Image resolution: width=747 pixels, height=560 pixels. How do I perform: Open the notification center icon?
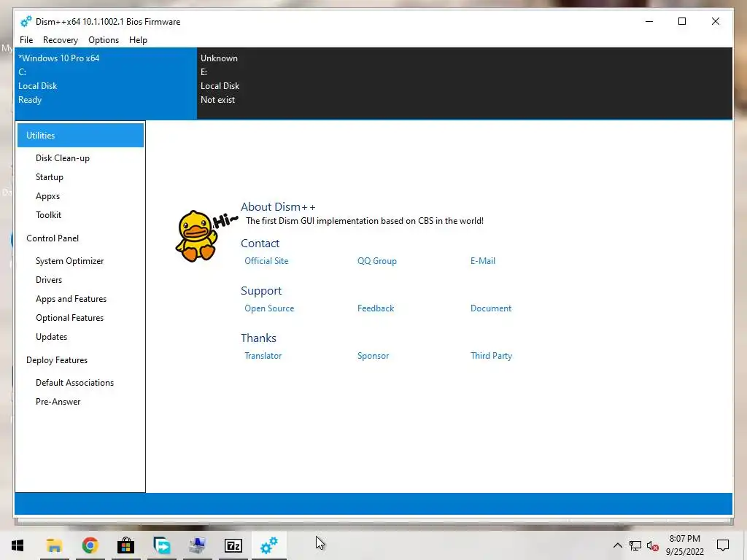point(723,545)
